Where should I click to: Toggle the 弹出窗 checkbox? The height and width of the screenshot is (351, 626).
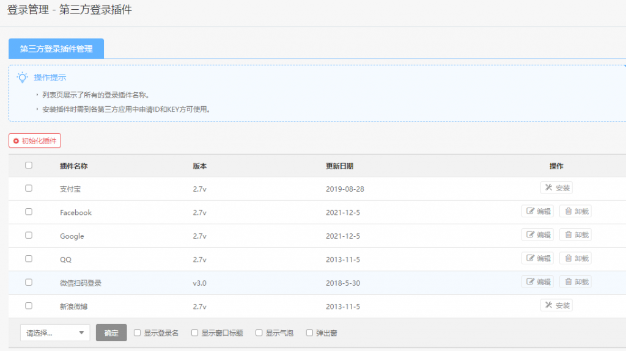[309, 333]
